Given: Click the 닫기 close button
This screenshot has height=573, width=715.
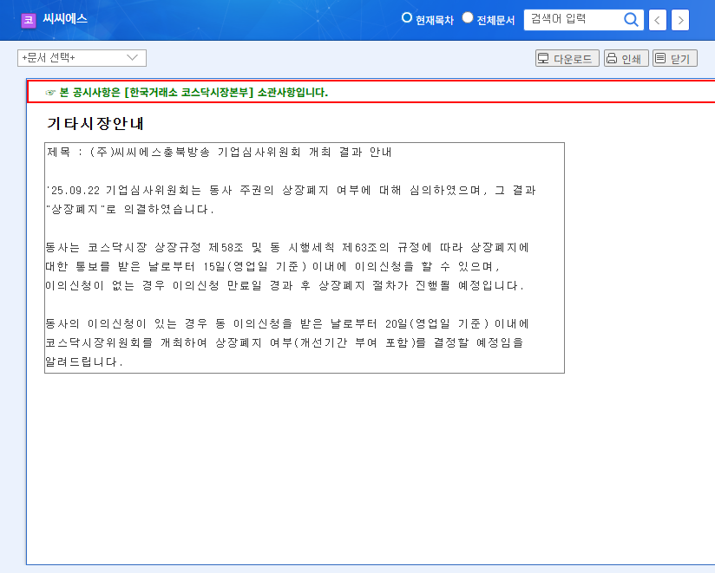Looking at the screenshot, I should click(x=675, y=58).
